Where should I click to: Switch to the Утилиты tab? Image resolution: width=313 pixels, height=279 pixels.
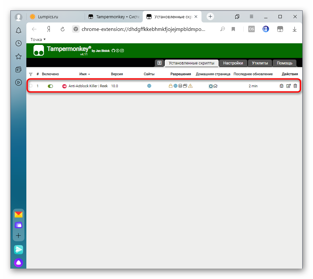[260, 63]
